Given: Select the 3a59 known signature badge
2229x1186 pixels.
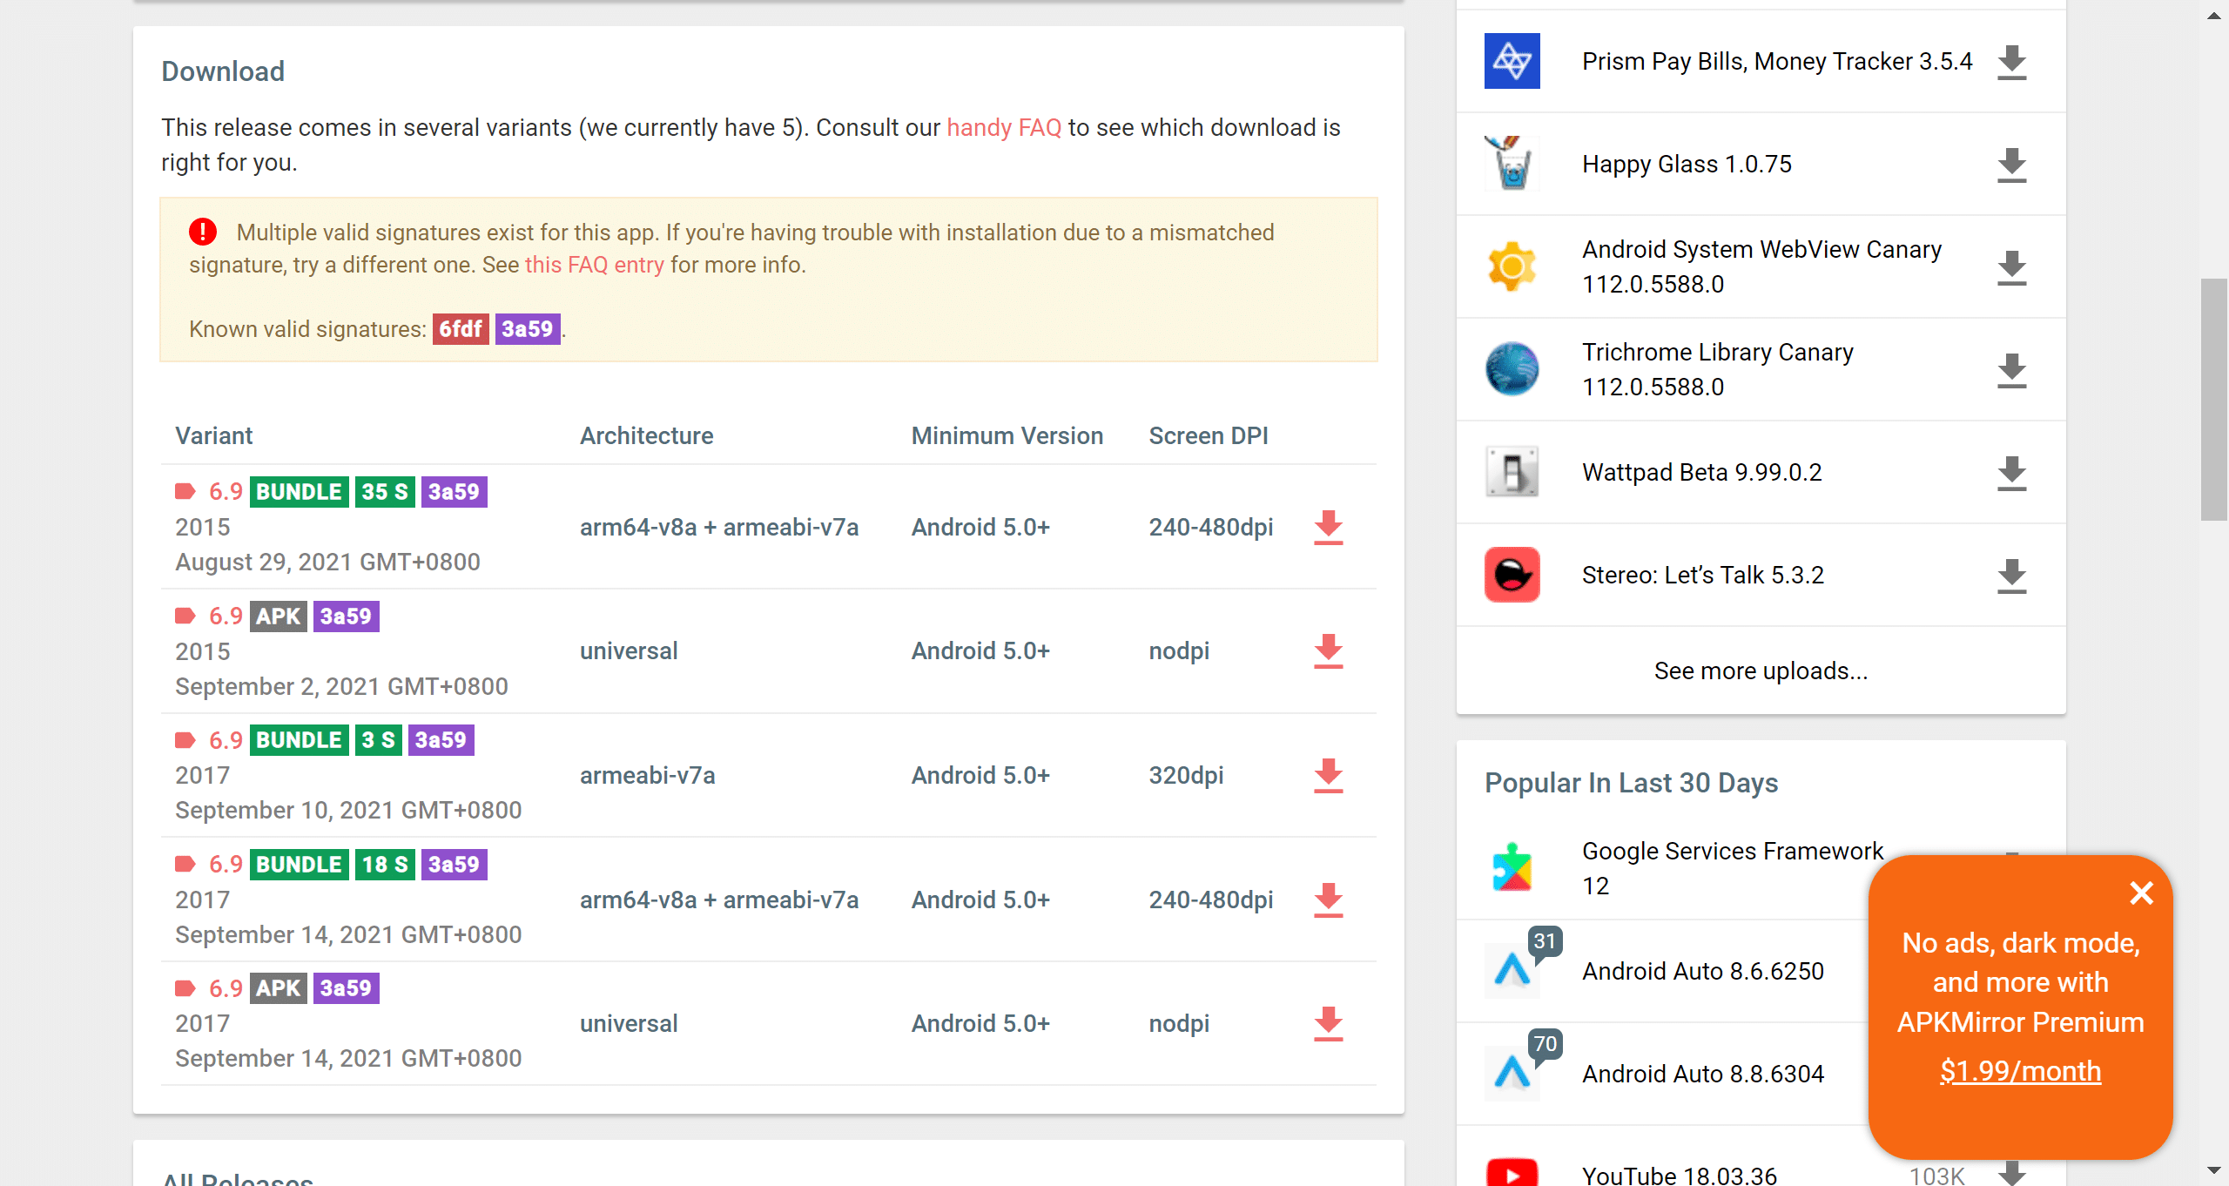Looking at the screenshot, I should point(527,329).
